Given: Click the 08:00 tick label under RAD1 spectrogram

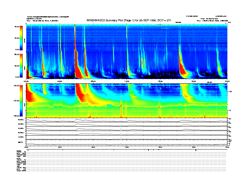Looking at the screenshot, I should click(93, 81).
